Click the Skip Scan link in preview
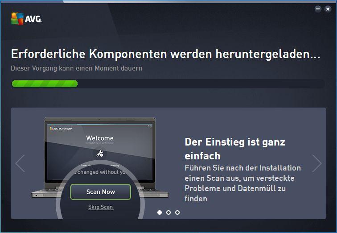The width and height of the screenshot is (337, 233). tap(100, 207)
